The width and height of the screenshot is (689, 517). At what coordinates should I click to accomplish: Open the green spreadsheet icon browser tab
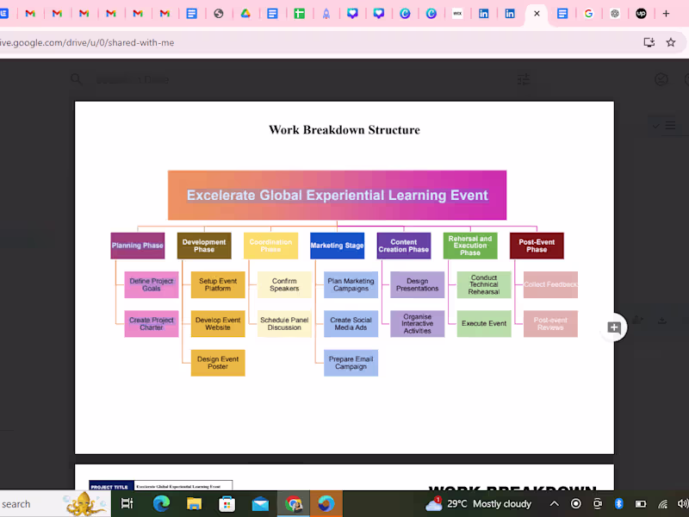pos(299,14)
